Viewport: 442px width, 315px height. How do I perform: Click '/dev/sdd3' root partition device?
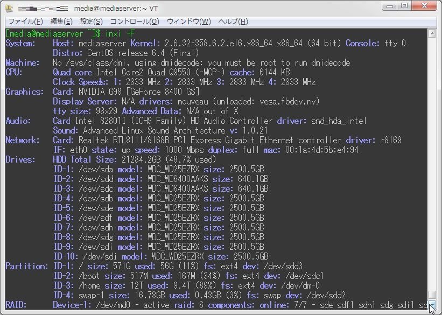coord(283,266)
